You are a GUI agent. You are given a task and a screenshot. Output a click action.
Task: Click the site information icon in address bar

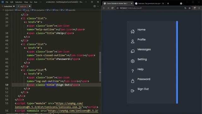pyautogui.click(x=117, y=8)
